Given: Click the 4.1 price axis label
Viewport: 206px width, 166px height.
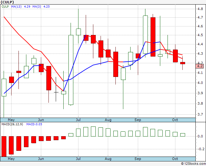Looking at the screenshot, I should coord(200,73).
